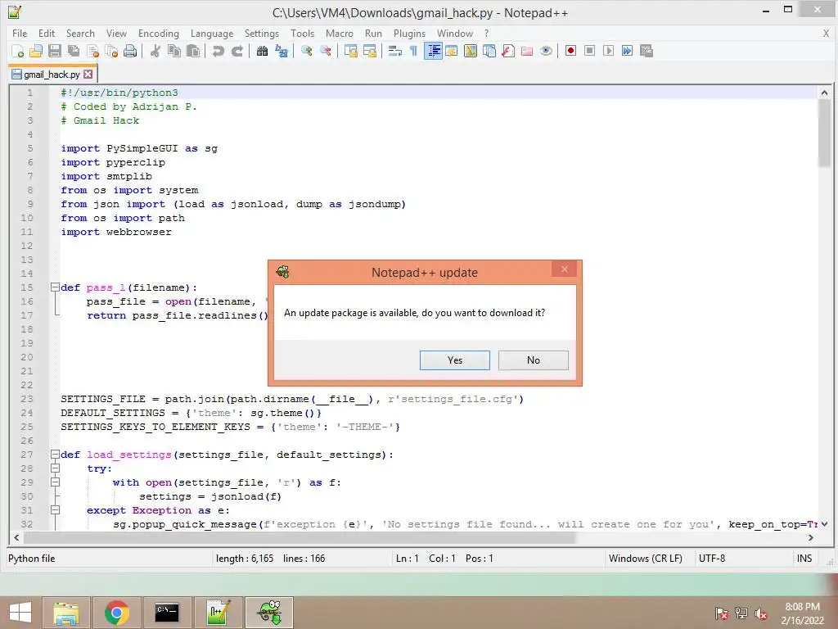Viewport: 838px width, 629px height.
Task: Collapse the pass_l function fold marker
Action: [x=55, y=287]
